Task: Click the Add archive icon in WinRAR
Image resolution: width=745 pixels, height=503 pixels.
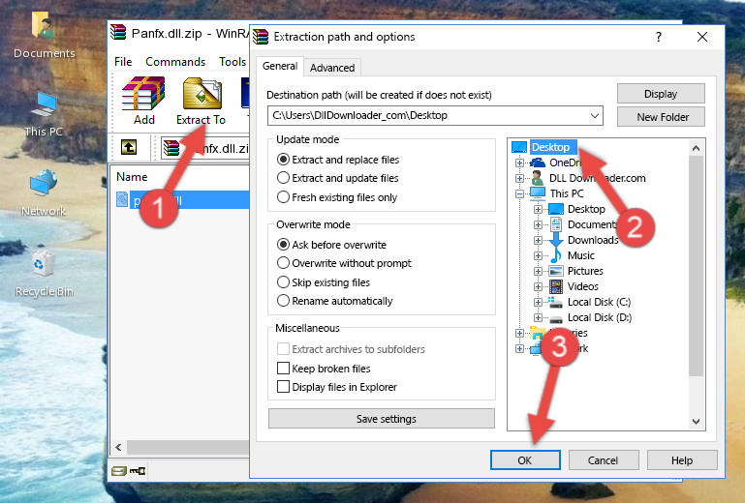Action: 143,93
